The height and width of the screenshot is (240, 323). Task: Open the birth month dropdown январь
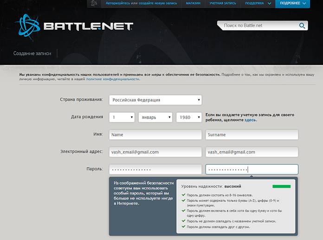(x=155, y=117)
